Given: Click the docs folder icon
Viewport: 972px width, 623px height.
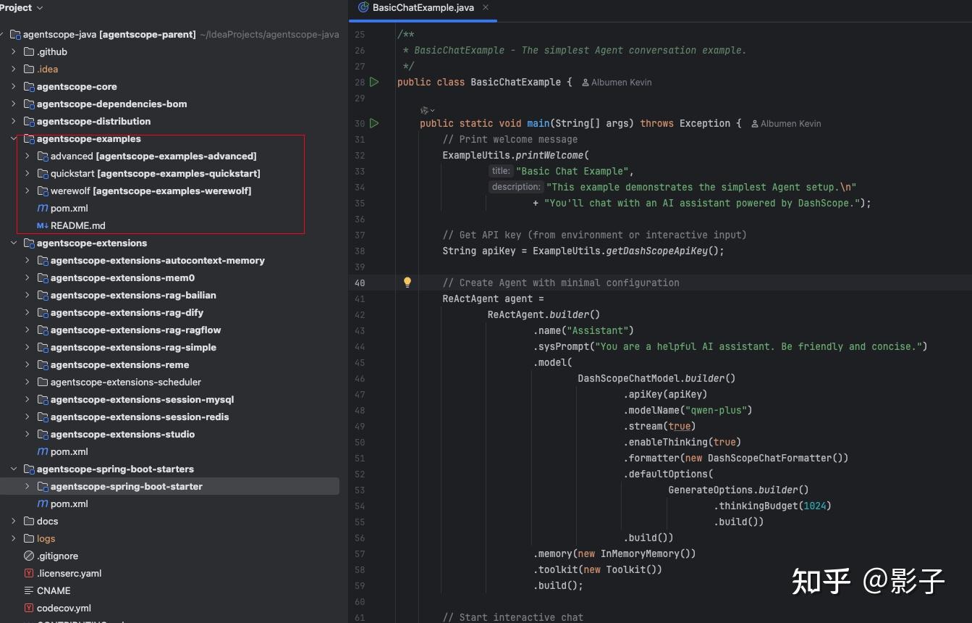Looking at the screenshot, I should coord(29,521).
